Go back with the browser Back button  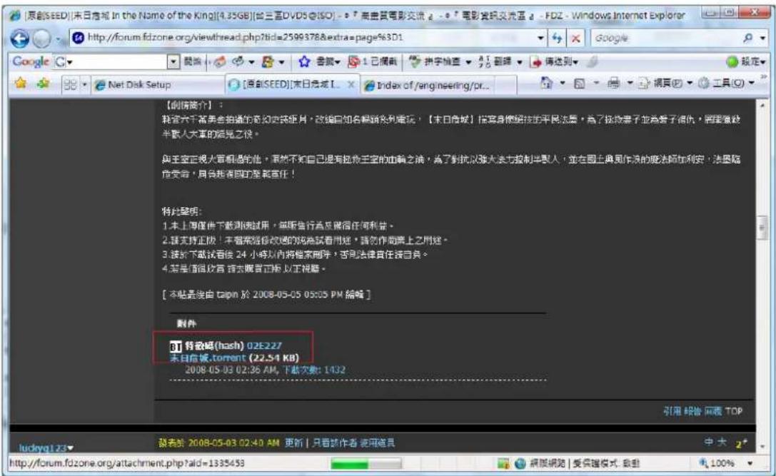pos(19,38)
